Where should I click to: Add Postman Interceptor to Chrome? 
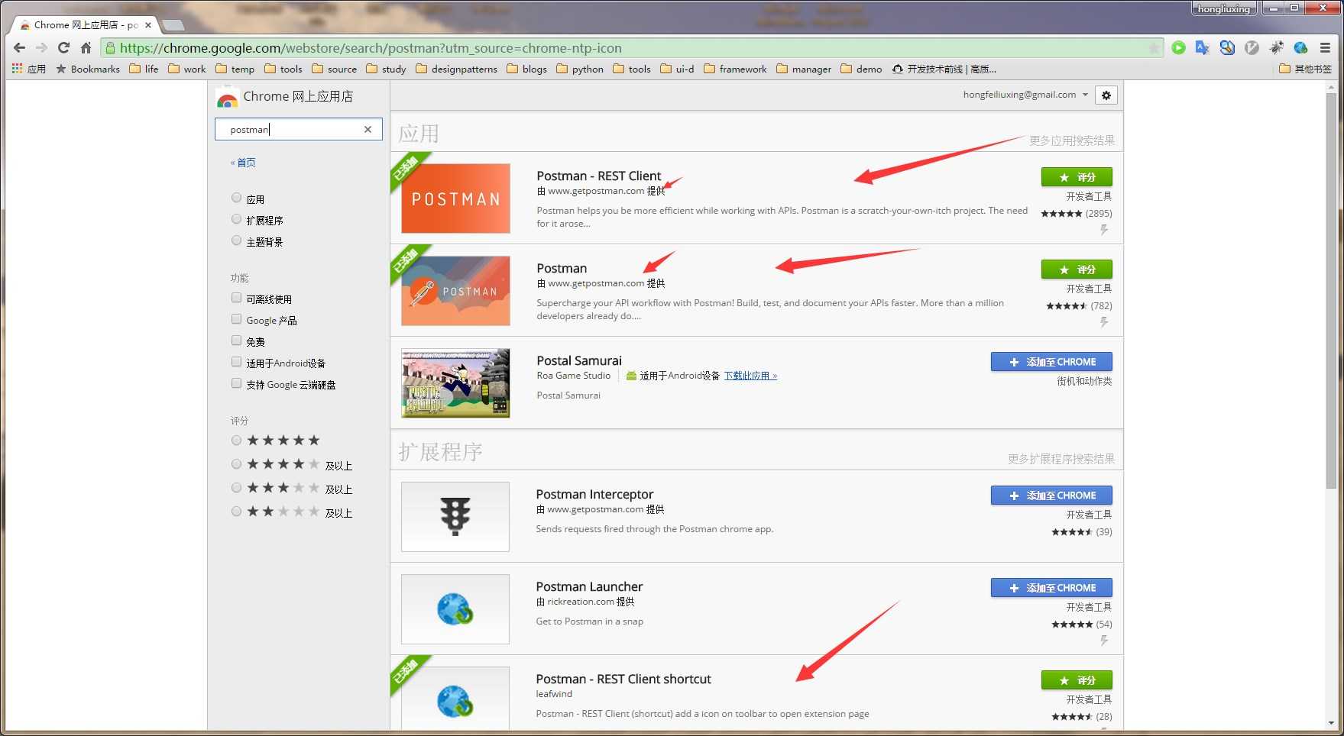[1051, 496]
